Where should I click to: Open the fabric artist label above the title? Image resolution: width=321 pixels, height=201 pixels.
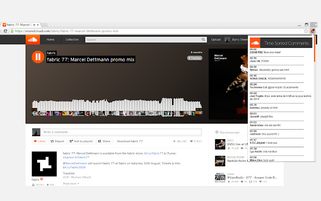click(x=51, y=53)
